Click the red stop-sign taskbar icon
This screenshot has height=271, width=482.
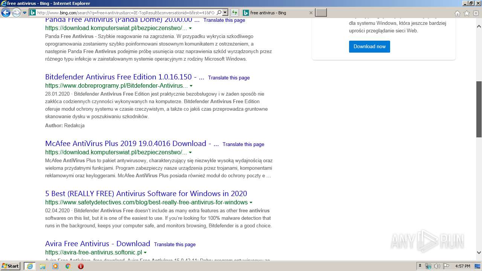tap(81, 266)
